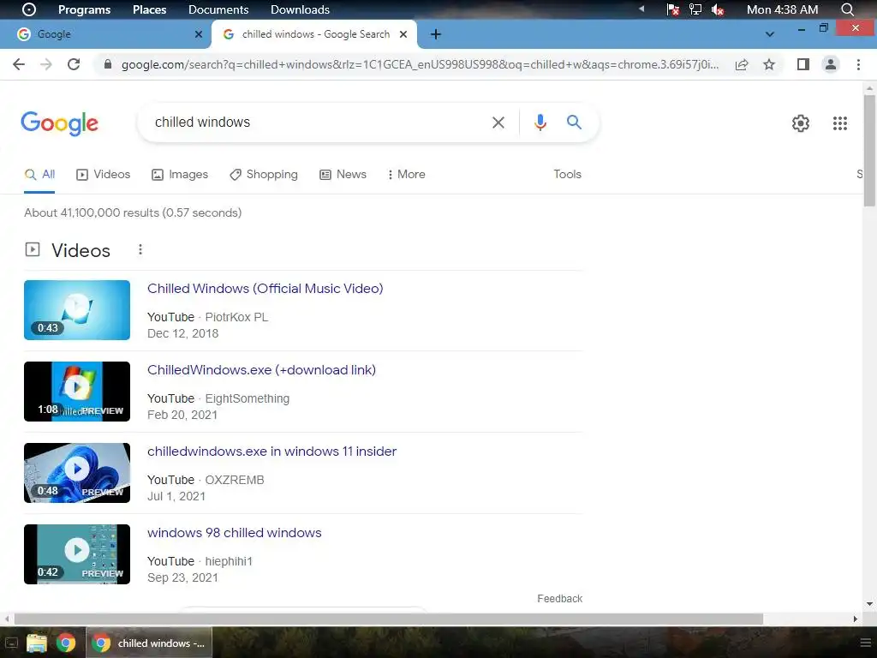Open a new browser tab

coord(436,34)
